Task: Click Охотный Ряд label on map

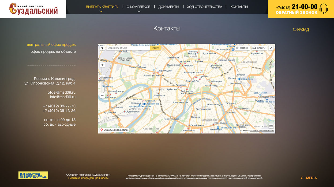Action: tap(193, 81)
